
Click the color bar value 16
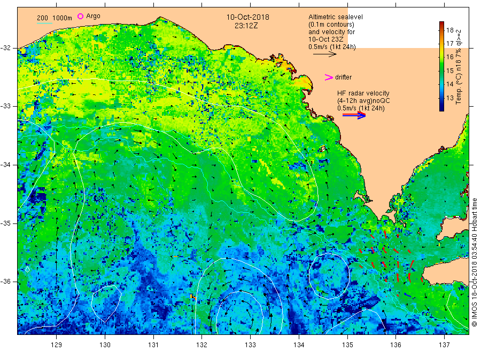click(x=449, y=57)
